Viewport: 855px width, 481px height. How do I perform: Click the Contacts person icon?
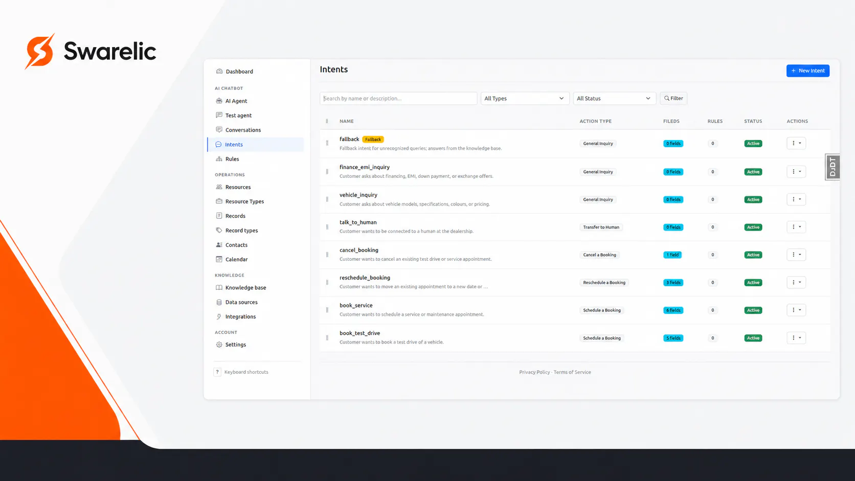219,245
